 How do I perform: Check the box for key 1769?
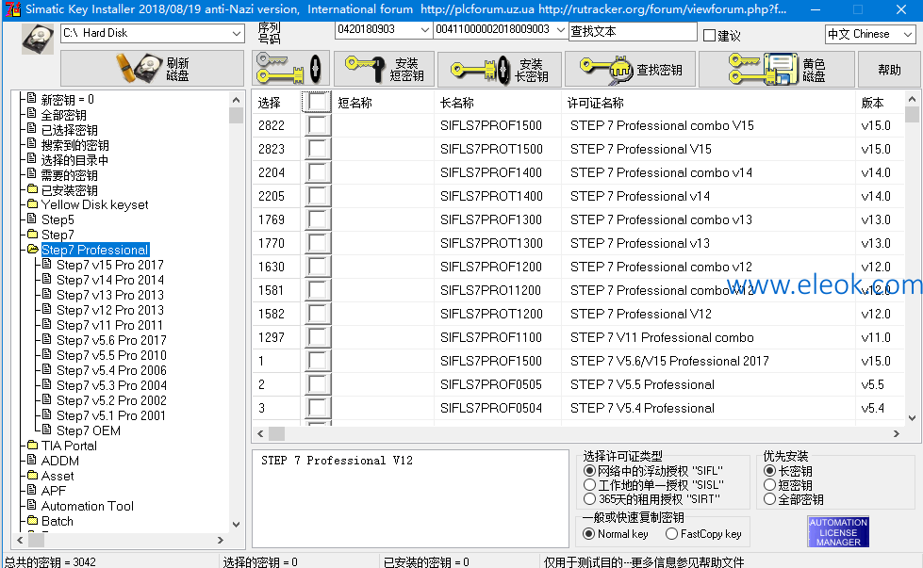point(318,219)
